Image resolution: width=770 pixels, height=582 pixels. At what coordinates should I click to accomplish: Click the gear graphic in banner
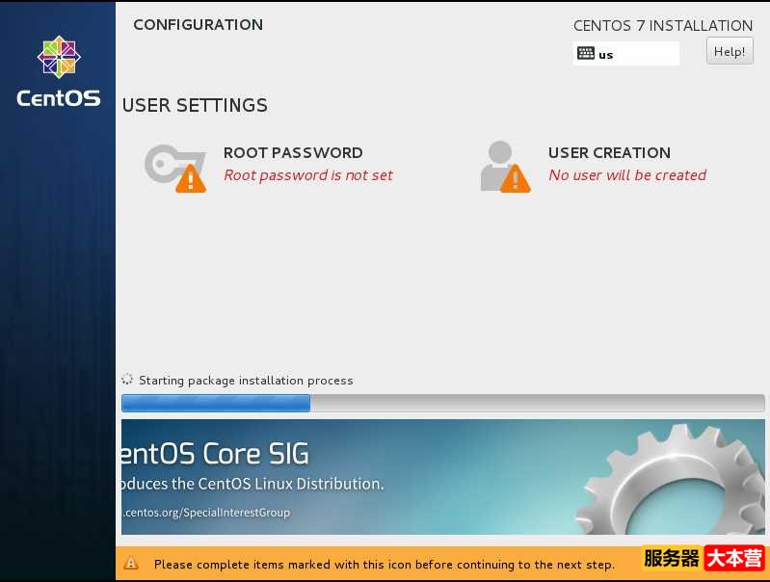pyautogui.click(x=671, y=480)
